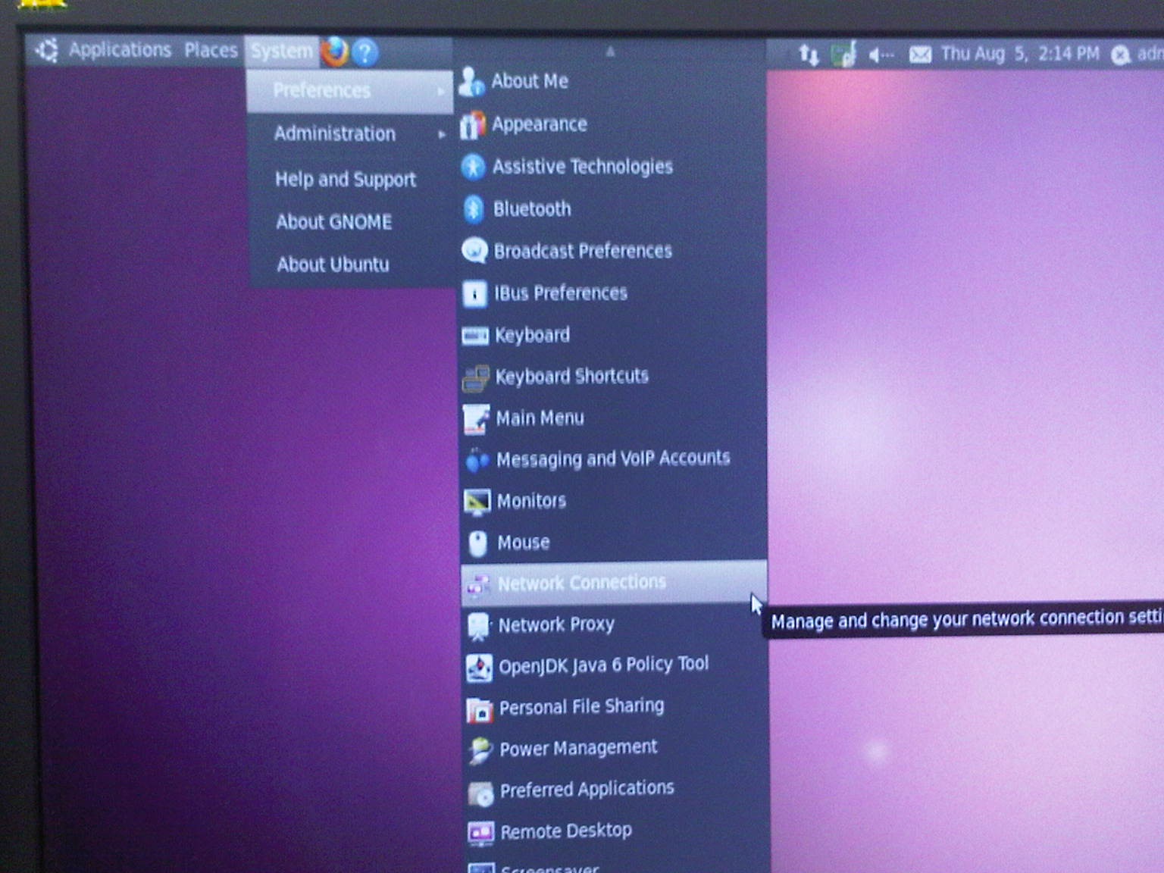Click the About Me person icon
The width and height of the screenshot is (1164, 873).
471,81
